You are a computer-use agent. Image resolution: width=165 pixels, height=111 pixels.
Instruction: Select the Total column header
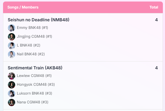click(x=154, y=7)
